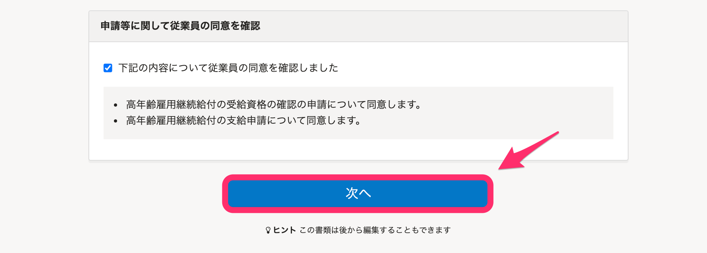Click the lightbulb hint icon

[268, 230]
